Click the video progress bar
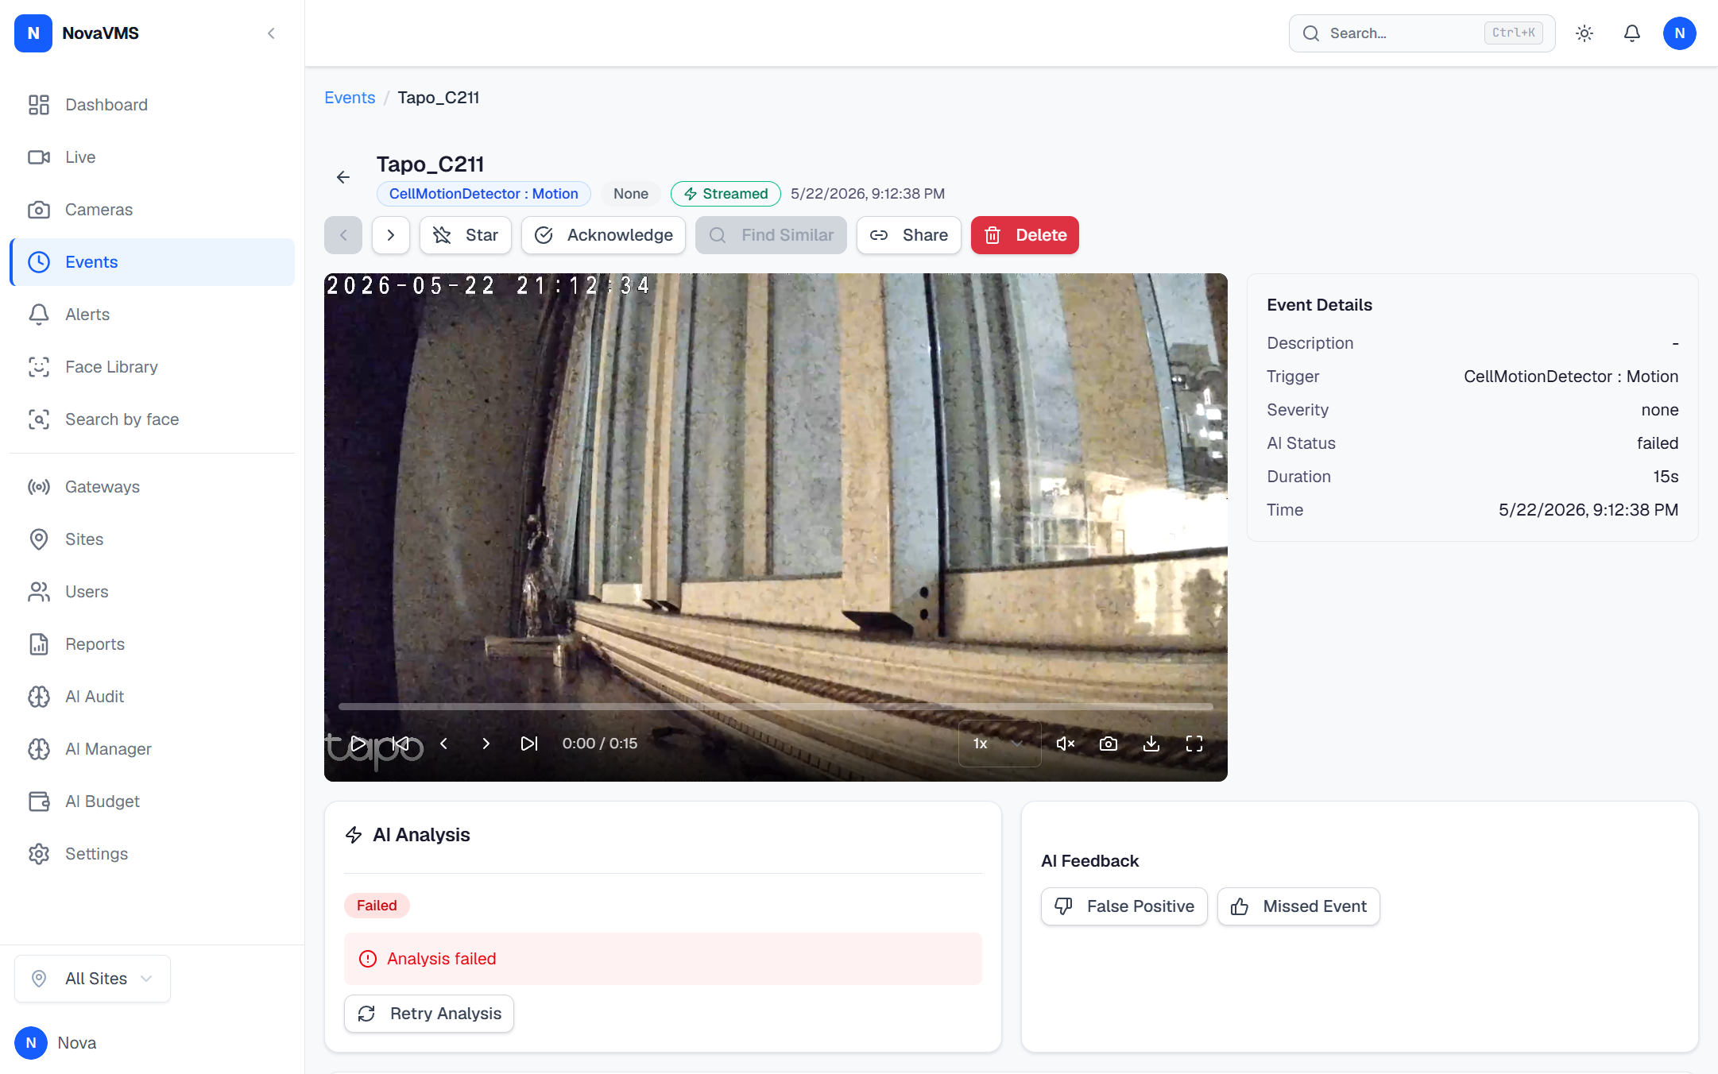Viewport: 1718px width, 1074px height. (776, 706)
